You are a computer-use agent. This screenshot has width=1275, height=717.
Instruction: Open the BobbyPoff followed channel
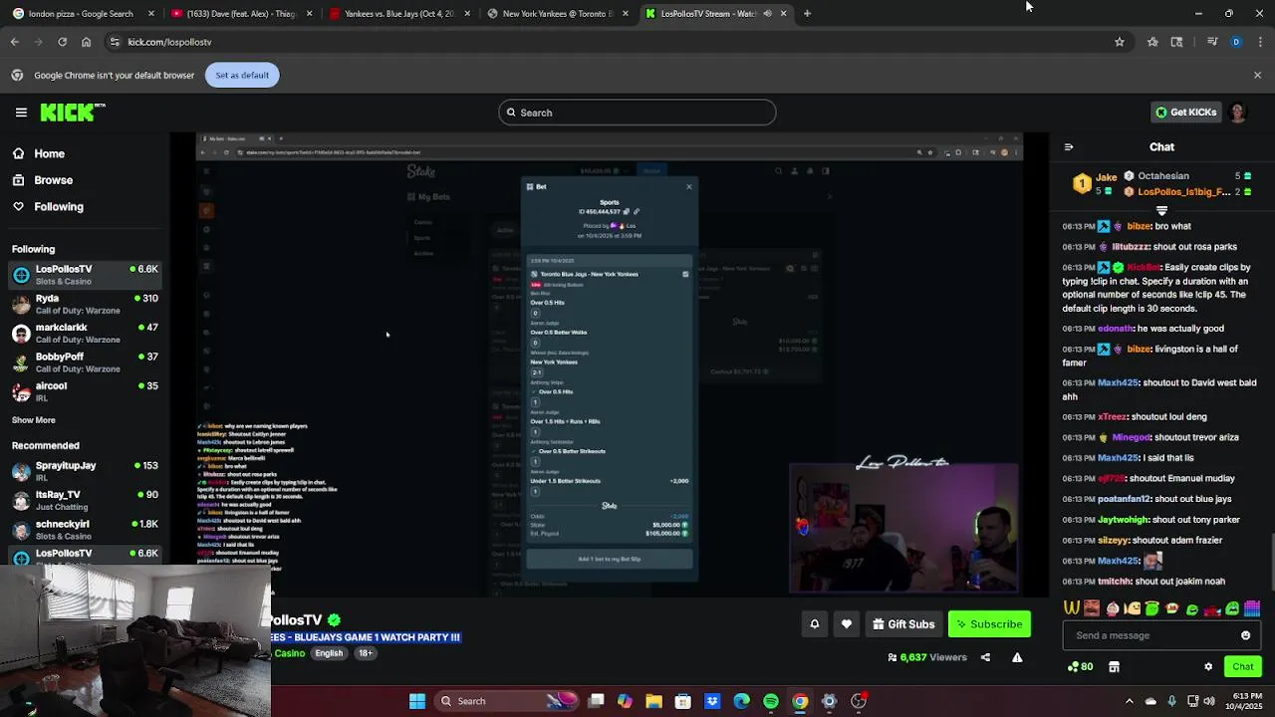coord(85,362)
